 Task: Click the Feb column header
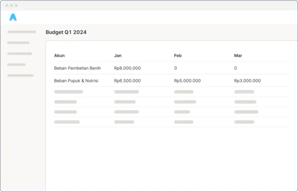tap(178, 56)
